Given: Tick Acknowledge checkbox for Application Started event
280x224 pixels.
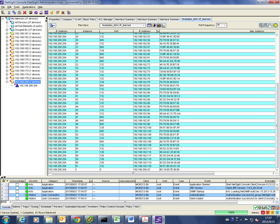Looking at the screenshot, I should coord(17,185).
